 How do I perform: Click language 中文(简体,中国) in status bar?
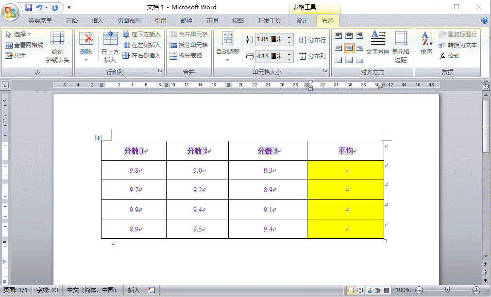tap(91, 290)
